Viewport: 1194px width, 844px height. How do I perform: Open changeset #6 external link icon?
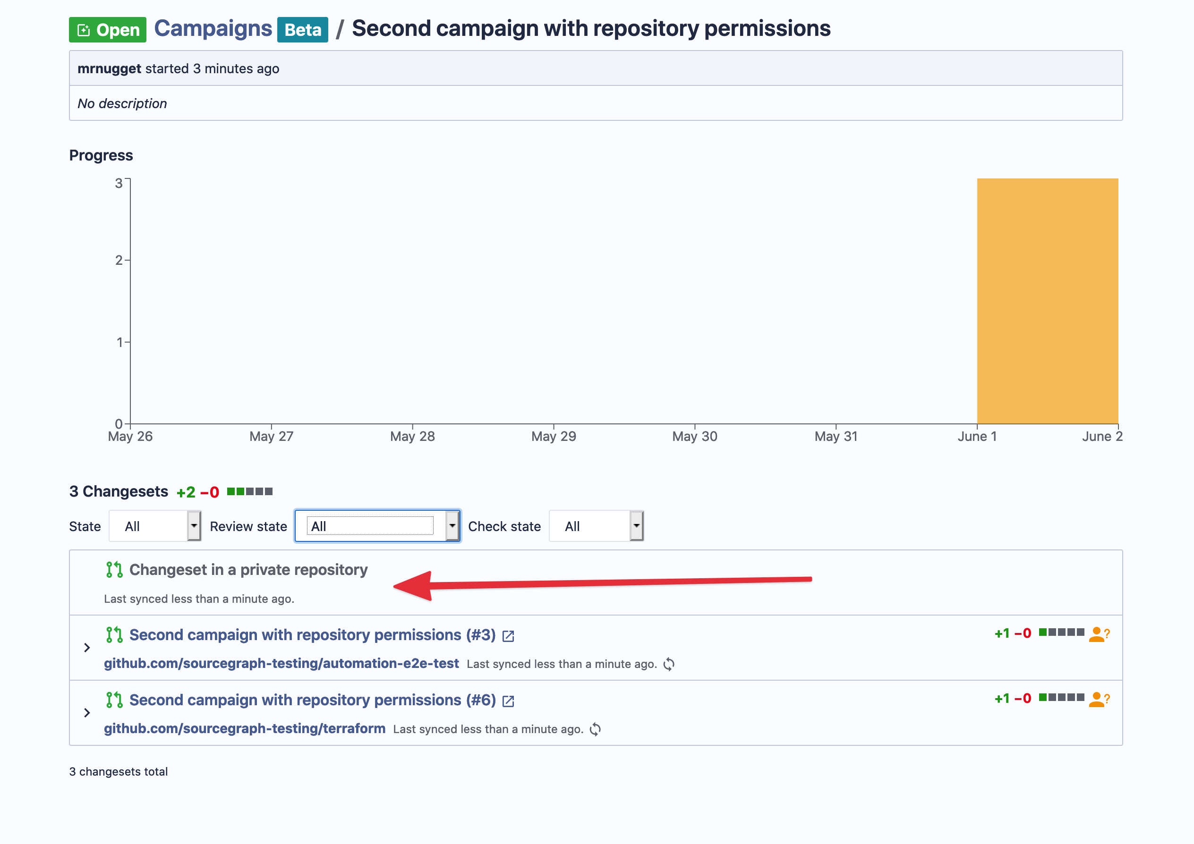508,701
